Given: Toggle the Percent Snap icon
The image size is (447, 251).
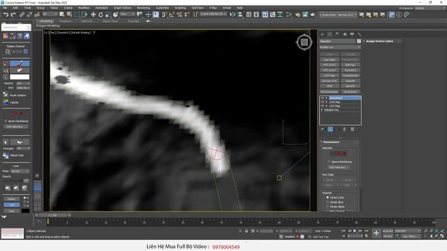Looking at the screenshot, I should (179, 15).
